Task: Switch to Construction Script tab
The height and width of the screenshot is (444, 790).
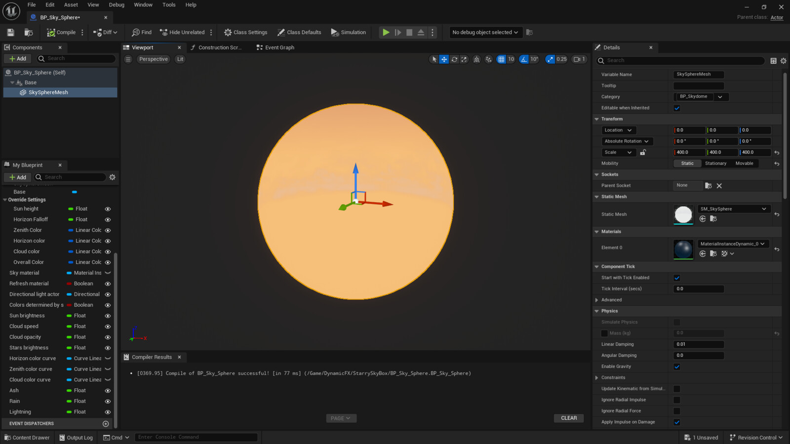Action: 216,48
